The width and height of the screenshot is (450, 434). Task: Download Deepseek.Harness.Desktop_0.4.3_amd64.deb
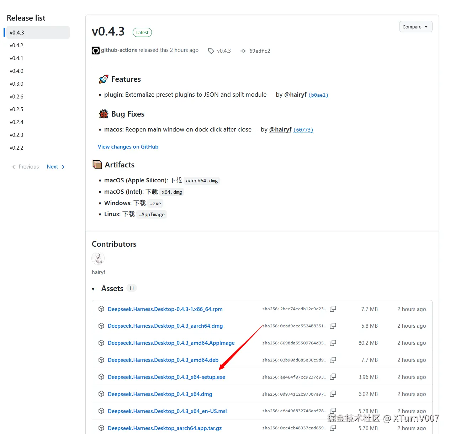click(x=163, y=360)
